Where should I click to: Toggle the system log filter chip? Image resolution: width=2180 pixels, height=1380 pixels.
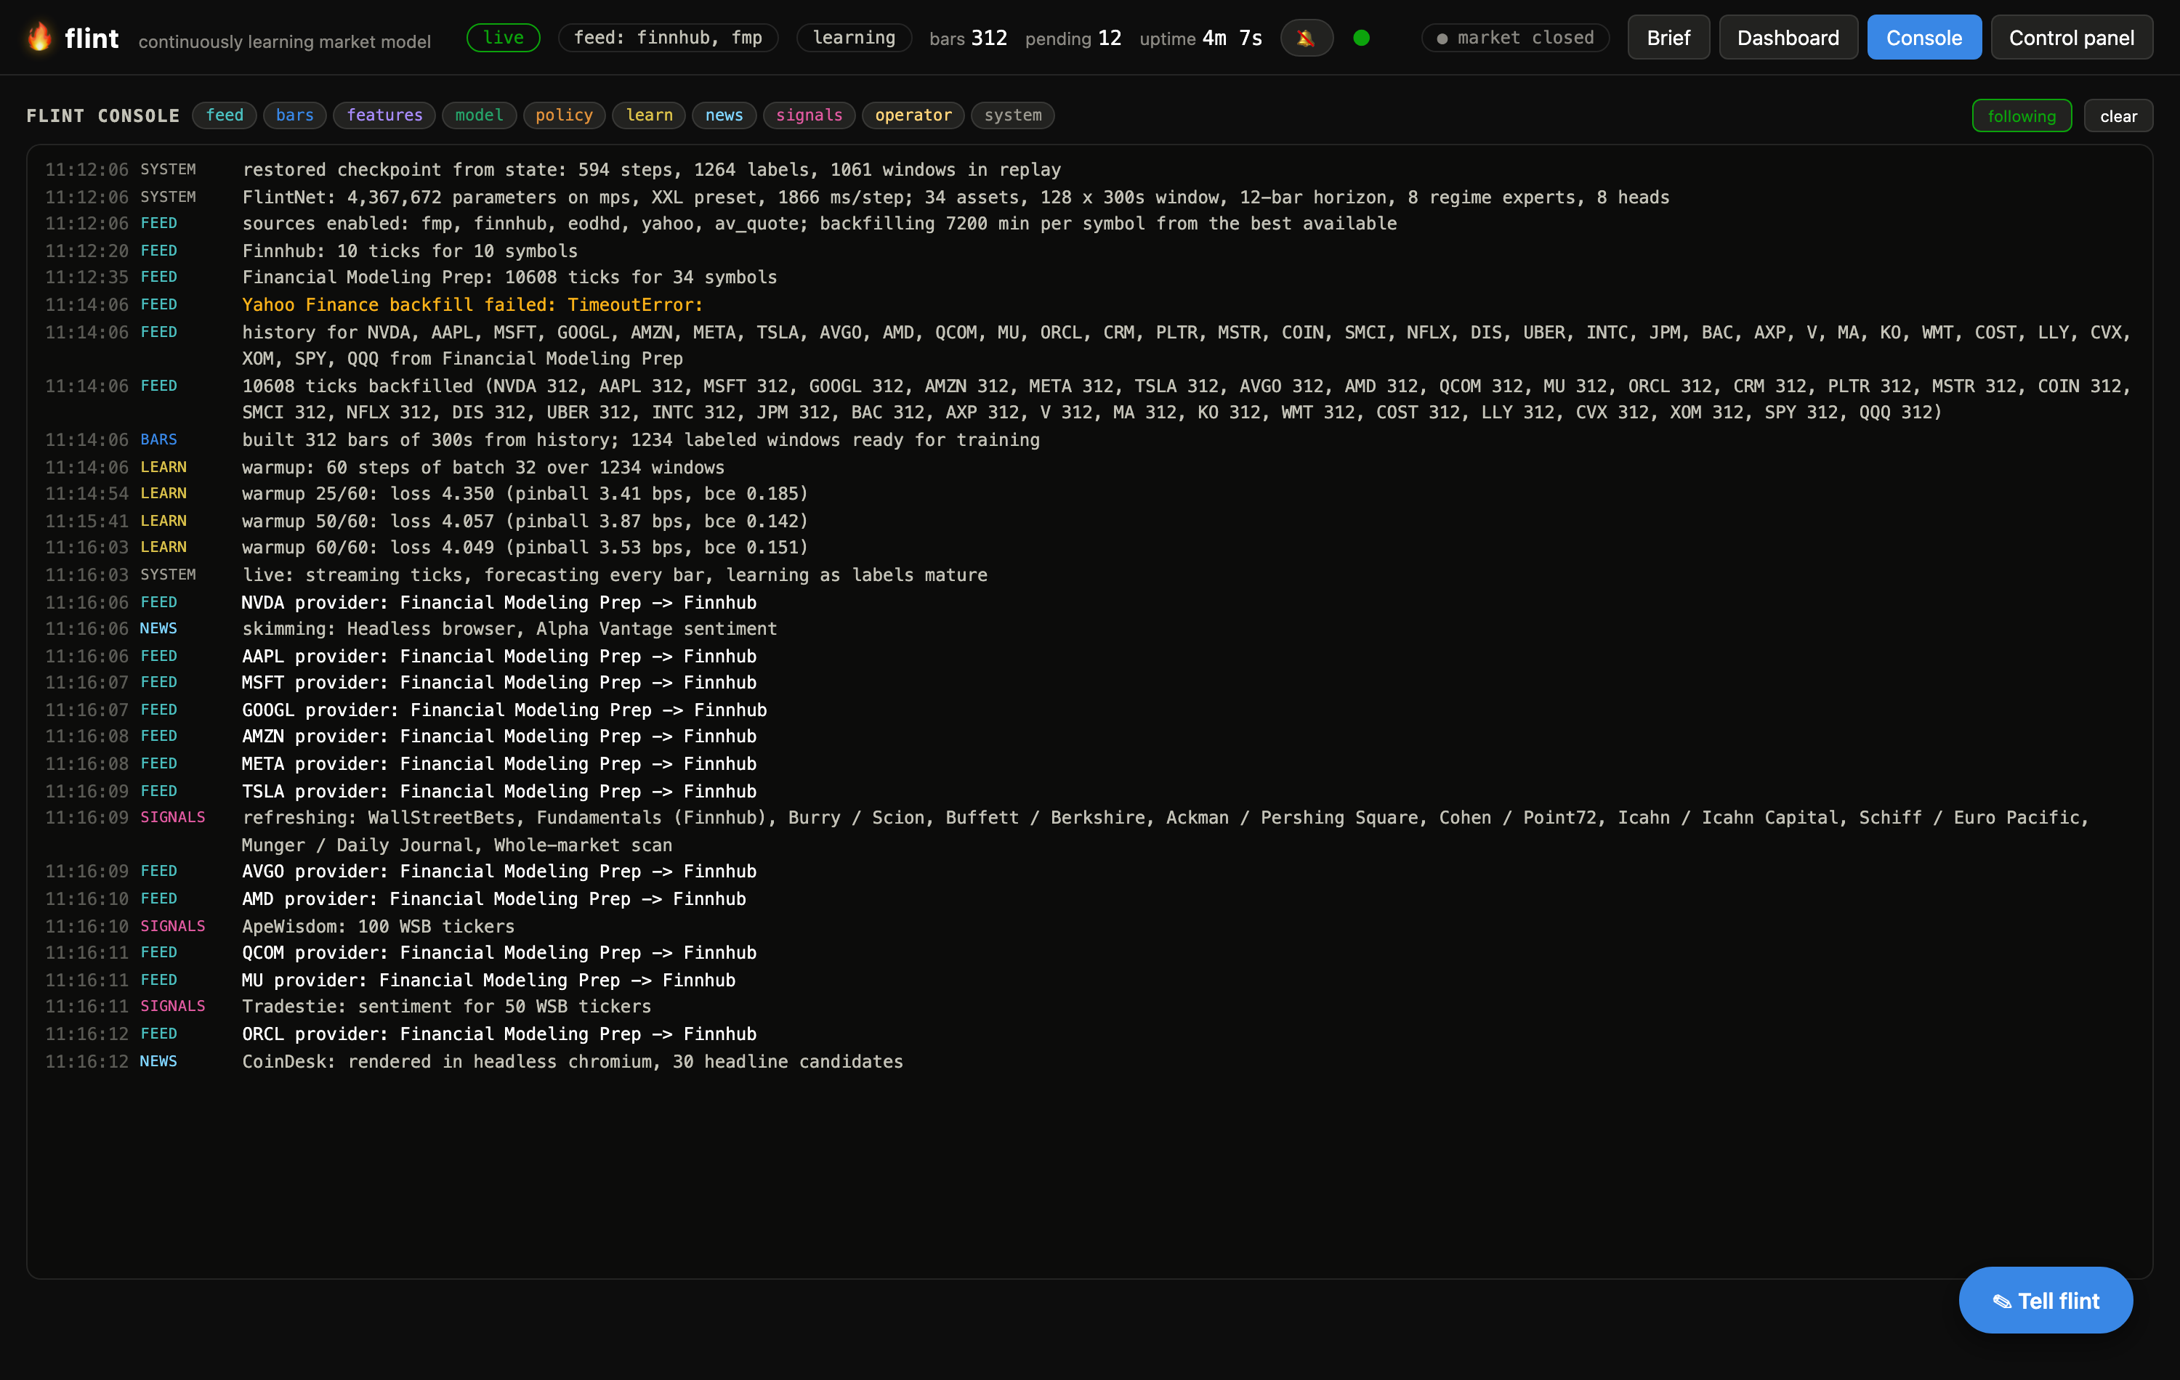(1013, 115)
